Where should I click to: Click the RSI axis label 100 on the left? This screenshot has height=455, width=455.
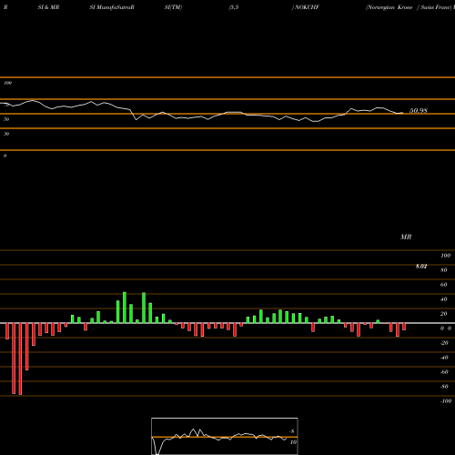(x=7, y=83)
